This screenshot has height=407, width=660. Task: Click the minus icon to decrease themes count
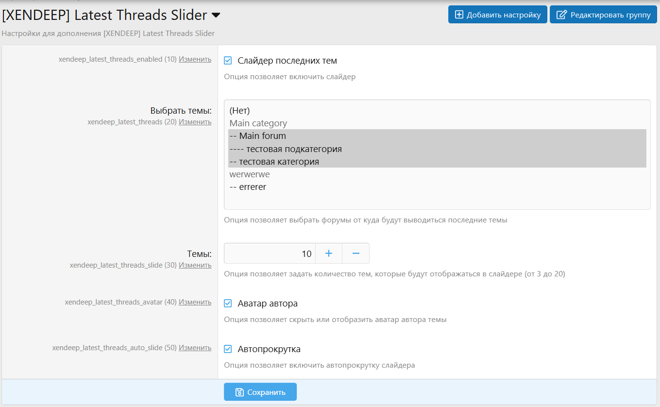[355, 254]
